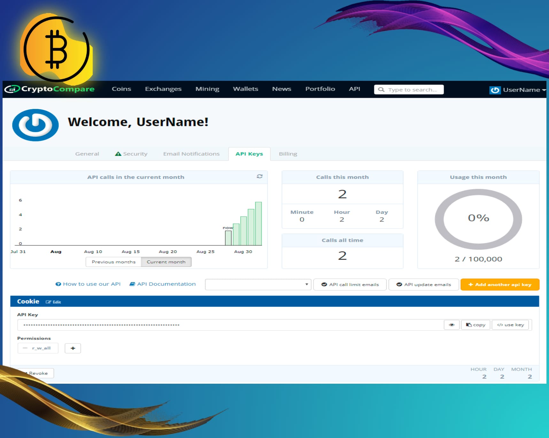
Task: Click the Aug 30 axis label
Action: pyautogui.click(x=243, y=252)
